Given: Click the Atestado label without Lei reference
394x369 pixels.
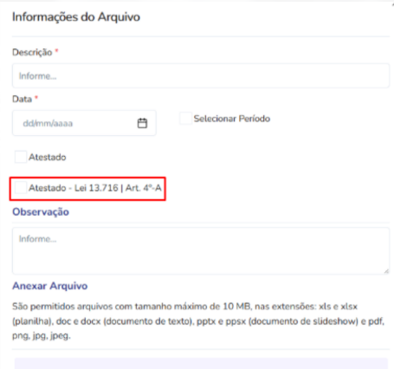Looking at the screenshot, I should 48,158.
